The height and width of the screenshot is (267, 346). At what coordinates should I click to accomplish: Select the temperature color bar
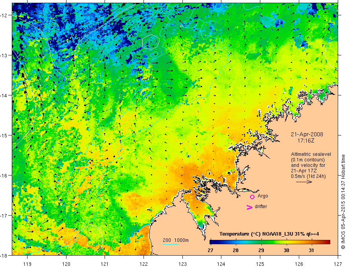tap(270, 242)
